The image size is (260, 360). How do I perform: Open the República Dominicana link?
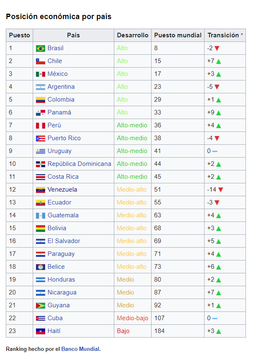point(79,164)
